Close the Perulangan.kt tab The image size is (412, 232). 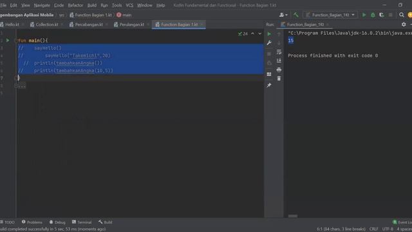148,24
